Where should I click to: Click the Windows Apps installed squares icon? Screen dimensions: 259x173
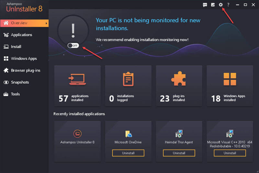point(230,79)
